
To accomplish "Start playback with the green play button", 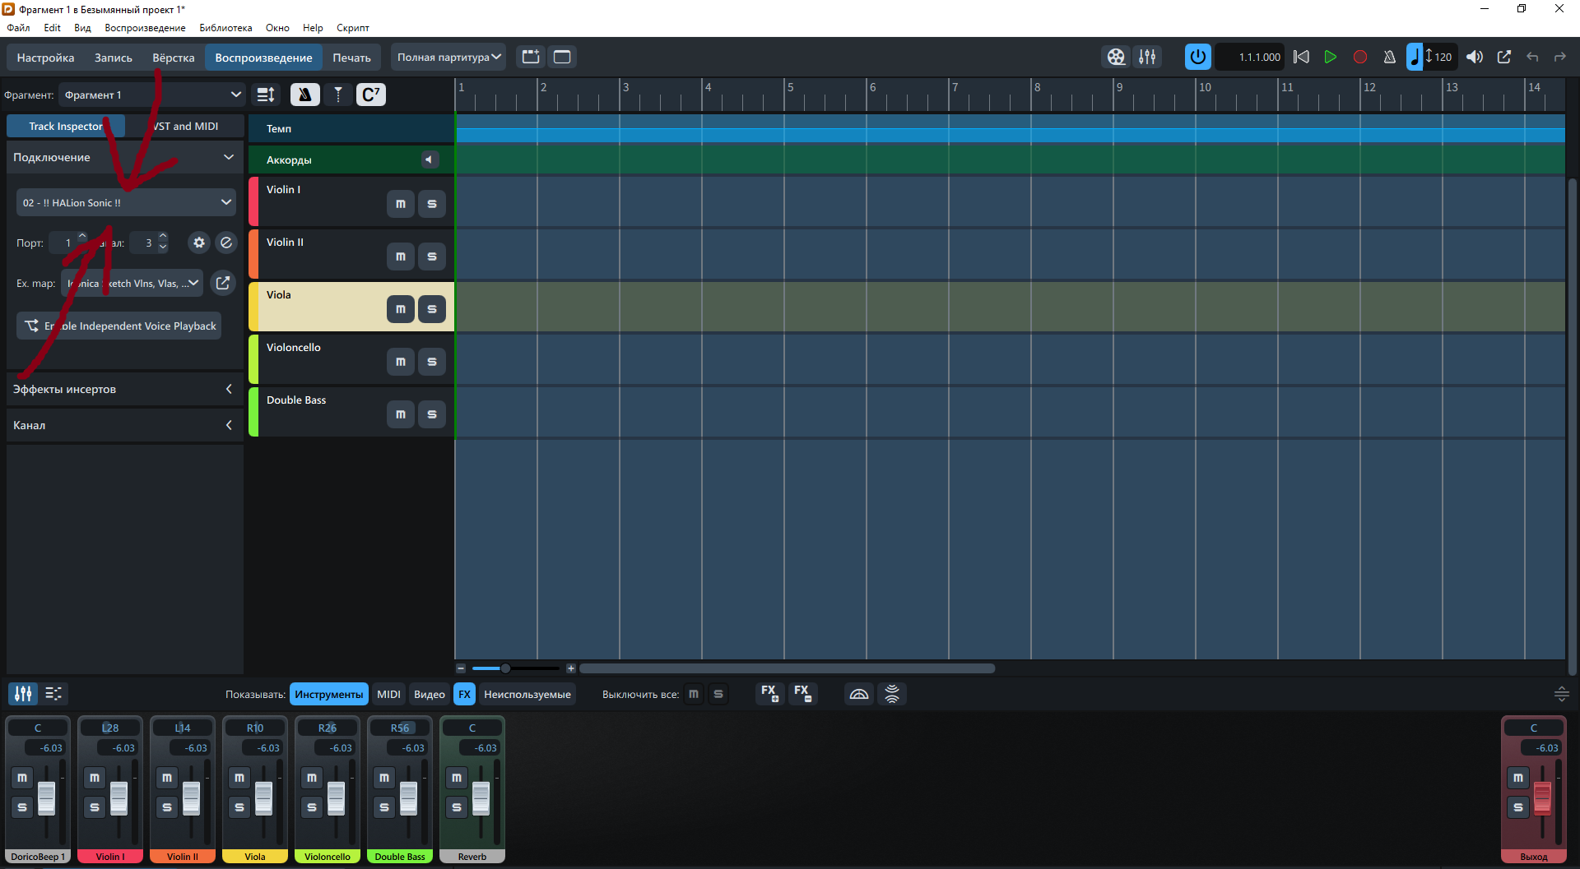I will coord(1330,57).
